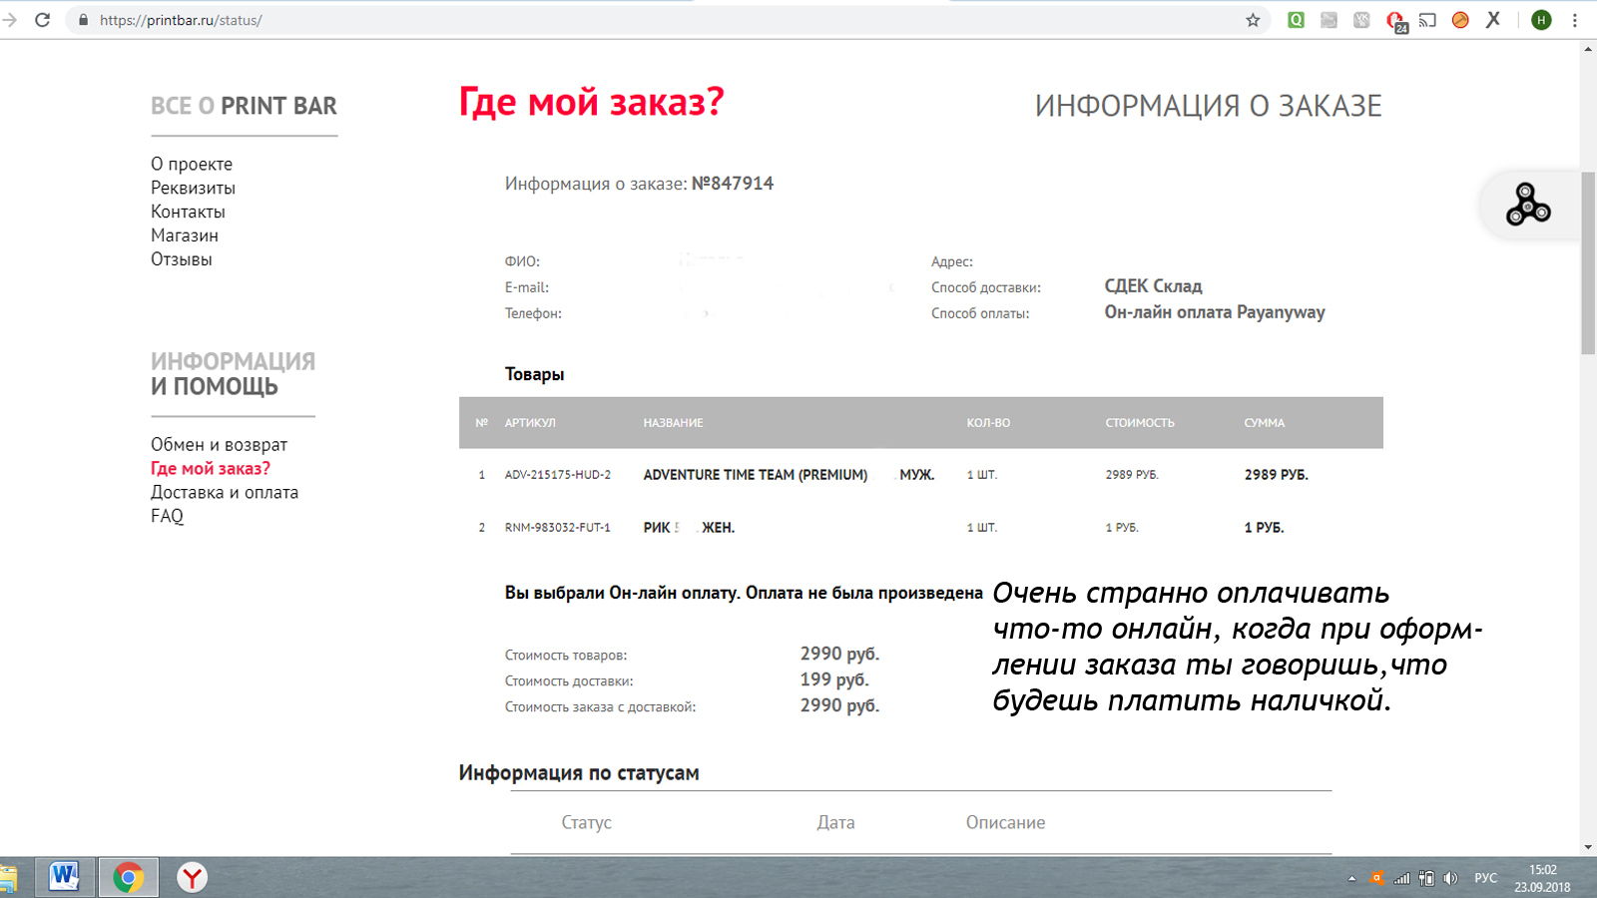Click the page's vertical scrollbar thumb
1597x898 pixels.
point(1588,262)
